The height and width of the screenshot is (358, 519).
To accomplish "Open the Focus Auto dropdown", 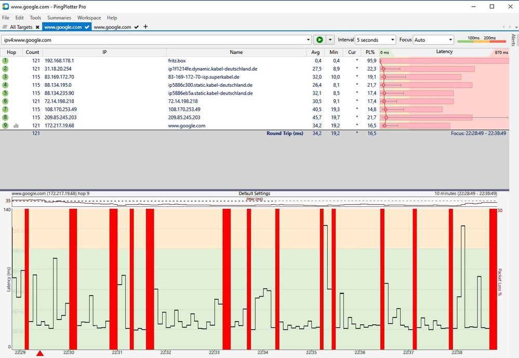I will pos(433,39).
